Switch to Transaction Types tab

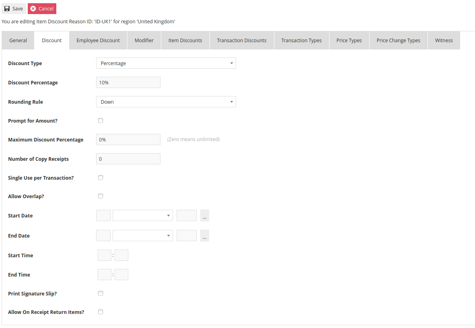pos(301,40)
